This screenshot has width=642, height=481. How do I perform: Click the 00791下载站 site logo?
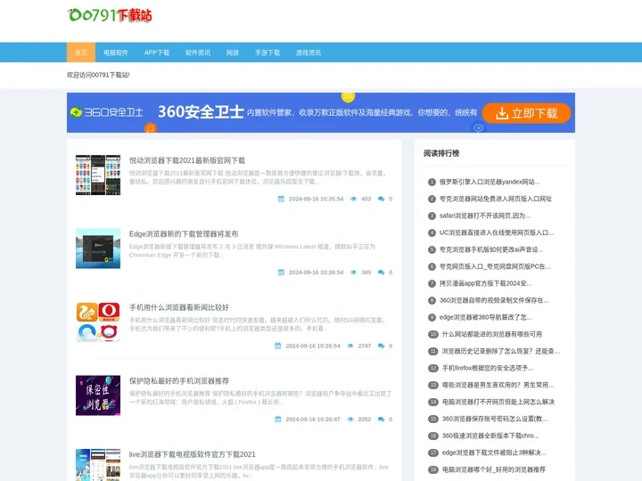click(110, 15)
